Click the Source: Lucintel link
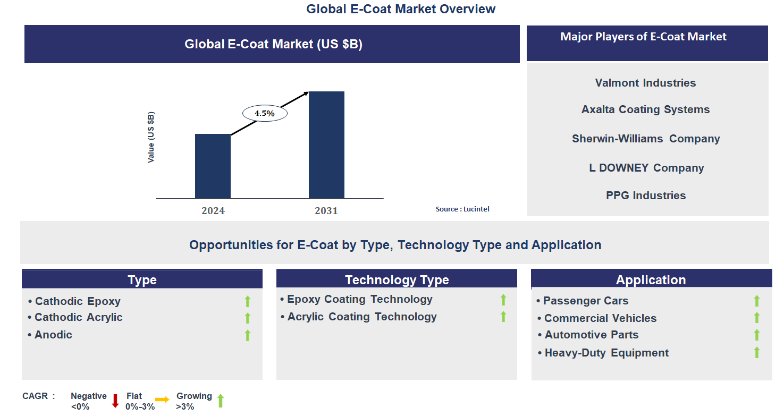 tap(462, 209)
